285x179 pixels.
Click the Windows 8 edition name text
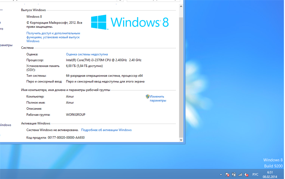34,16
